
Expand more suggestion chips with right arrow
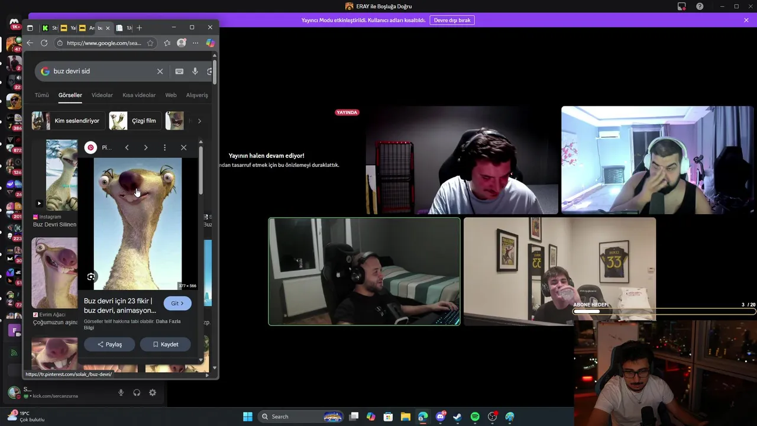click(x=199, y=121)
